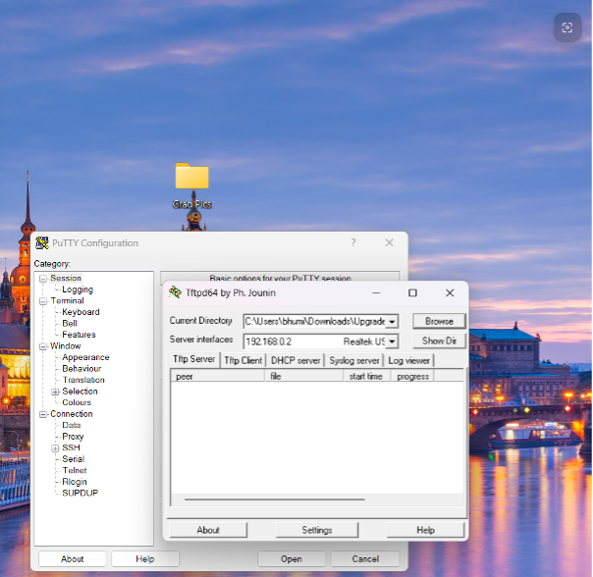Image resolution: width=593 pixels, height=577 pixels.
Task: Open the Syslog server tab
Action: pos(354,361)
